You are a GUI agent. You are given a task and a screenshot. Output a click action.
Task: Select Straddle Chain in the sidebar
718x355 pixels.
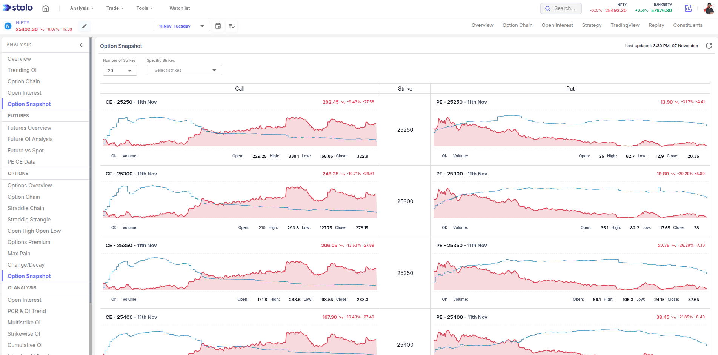coord(26,208)
